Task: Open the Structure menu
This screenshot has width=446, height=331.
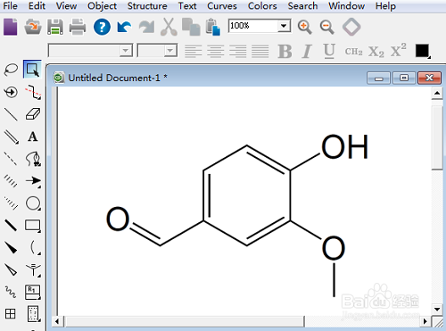Action: [x=147, y=6]
